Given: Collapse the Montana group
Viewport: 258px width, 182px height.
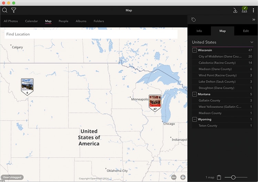Looking at the screenshot, I should pos(195,94).
